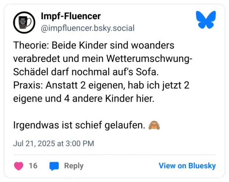Click the line starting with "Theorie:"
The image size is (229, 182).
(x=93, y=46)
